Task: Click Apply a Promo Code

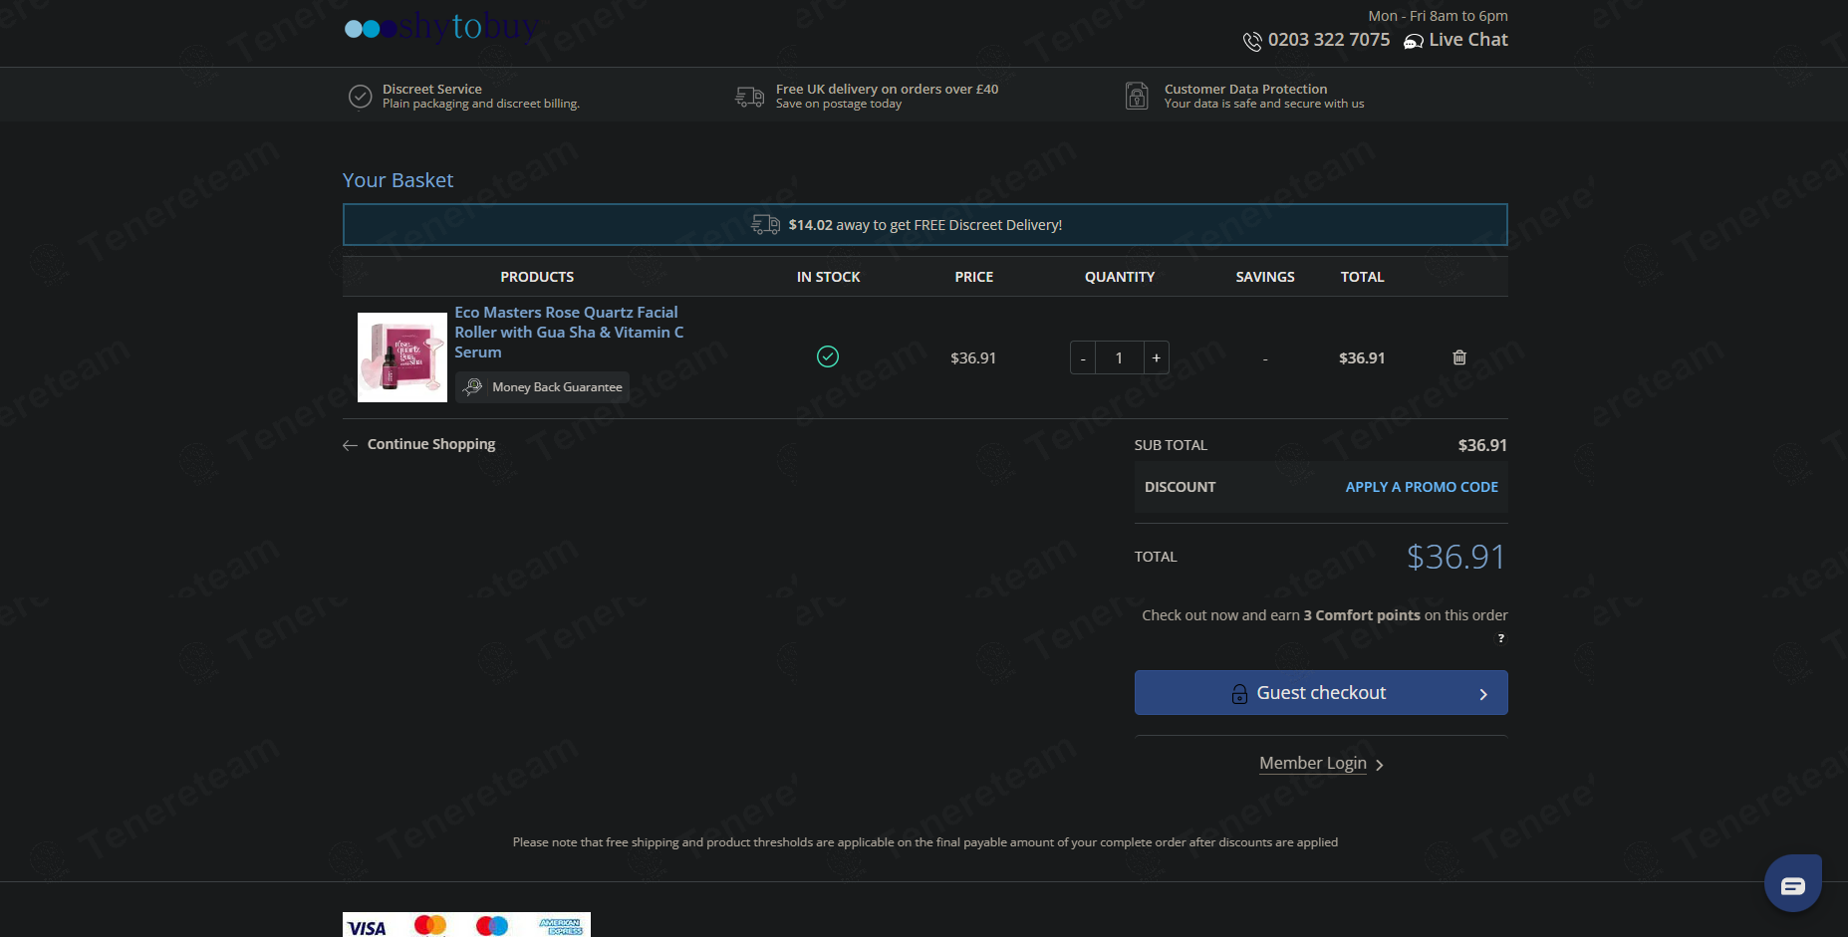Action: (1422, 487)
